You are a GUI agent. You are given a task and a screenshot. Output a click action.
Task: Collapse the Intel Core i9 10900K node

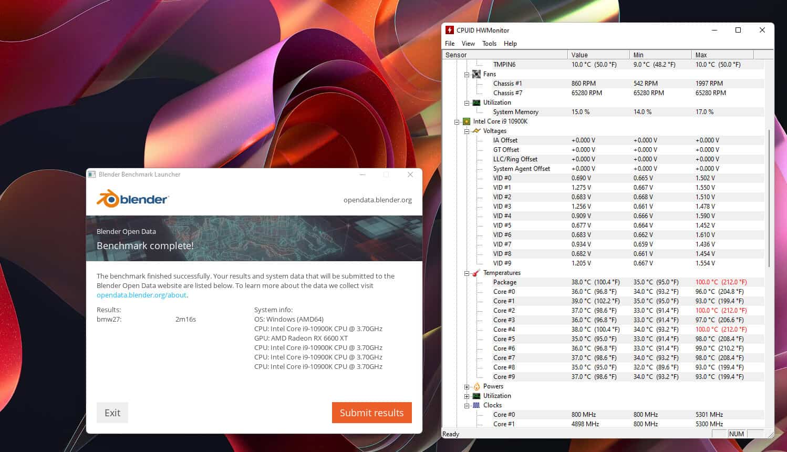pyautogui.click(x=457, y=122)
